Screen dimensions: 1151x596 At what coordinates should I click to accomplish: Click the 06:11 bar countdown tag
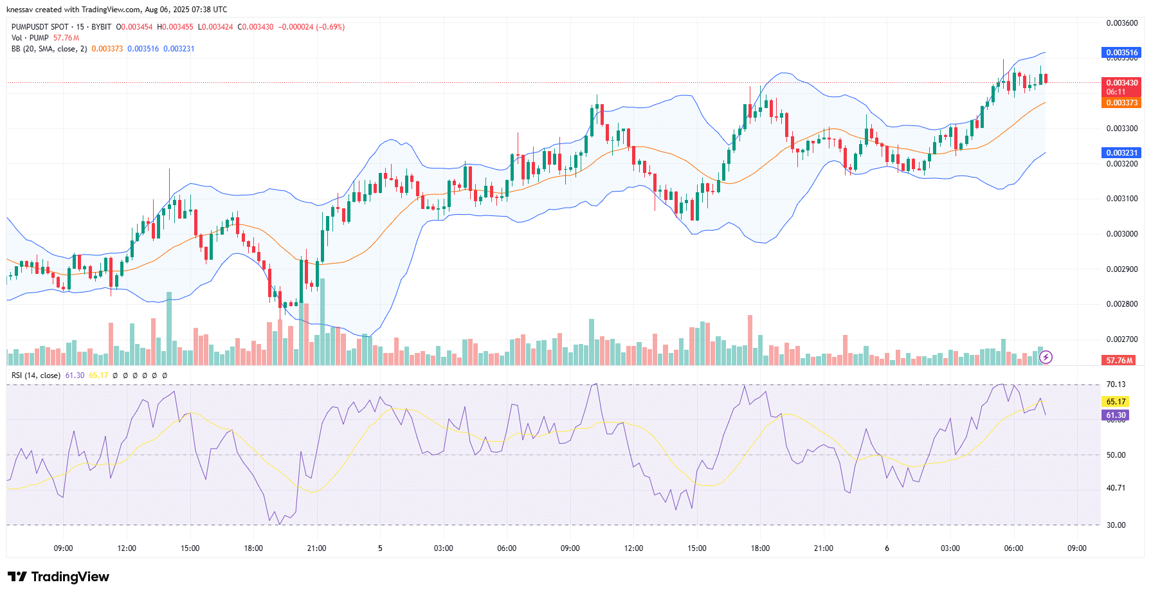pyautogui.click(x=1116, y=92)
